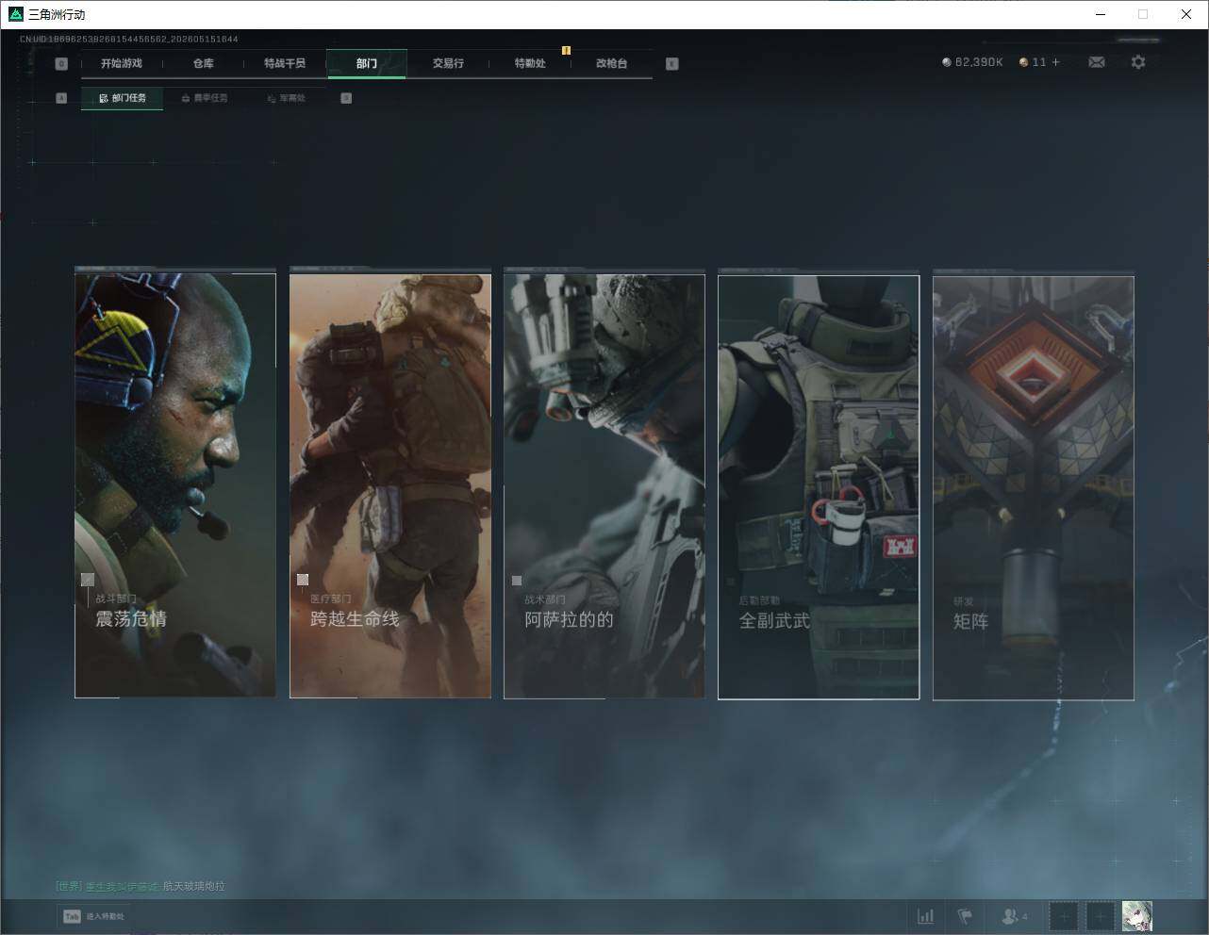Click the first empty squad slot plus
Screen dimensions: 1209x935
point(1063,915)
